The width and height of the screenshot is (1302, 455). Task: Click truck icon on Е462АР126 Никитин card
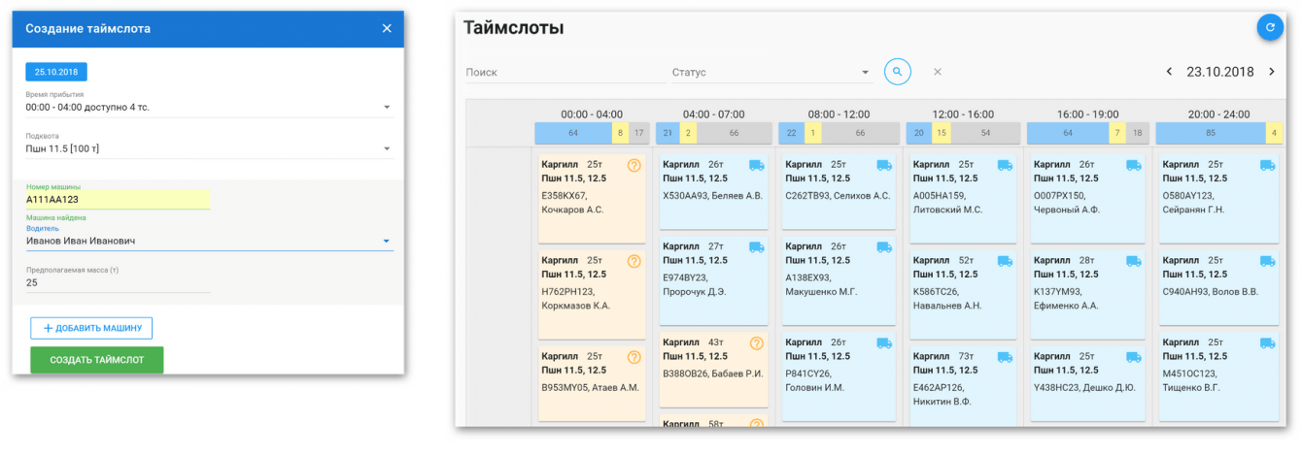(x=1006, y=357)
